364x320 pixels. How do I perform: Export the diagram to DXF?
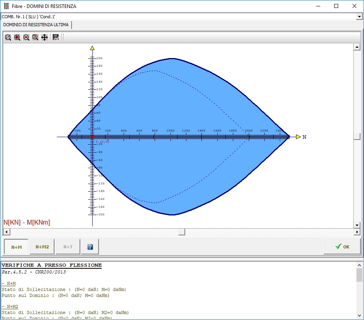click(56, 37)
